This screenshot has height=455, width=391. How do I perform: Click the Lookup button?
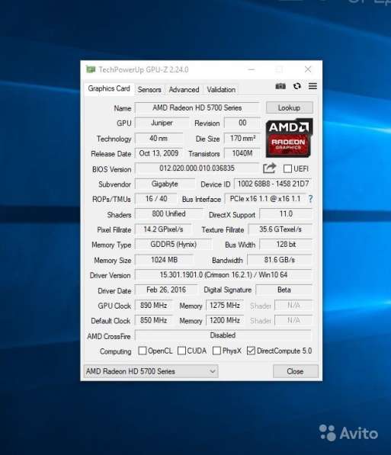290,107
